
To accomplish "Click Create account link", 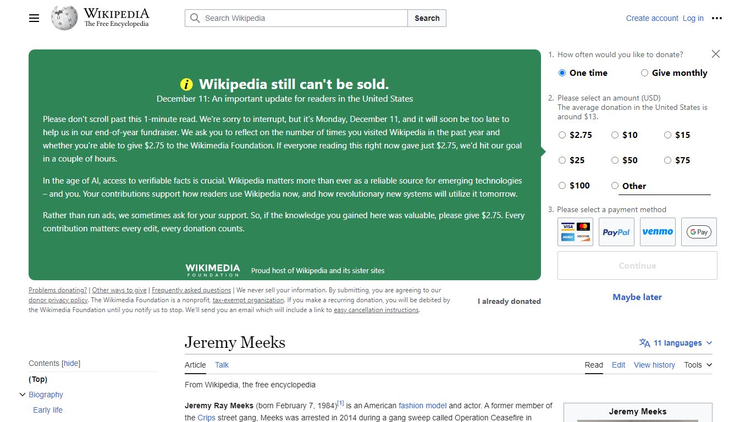I will point(652,18).
